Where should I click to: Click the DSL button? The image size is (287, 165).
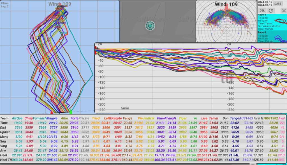tap(262, 11)
